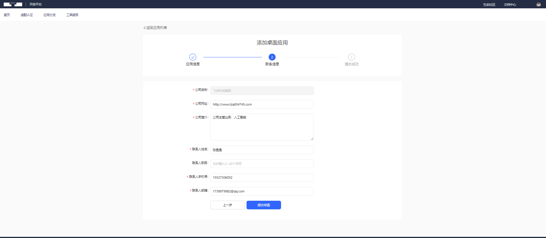The image size is (546, 238).
Task: Focus the 联系人邮箱 input field
Action: point(262,191)
